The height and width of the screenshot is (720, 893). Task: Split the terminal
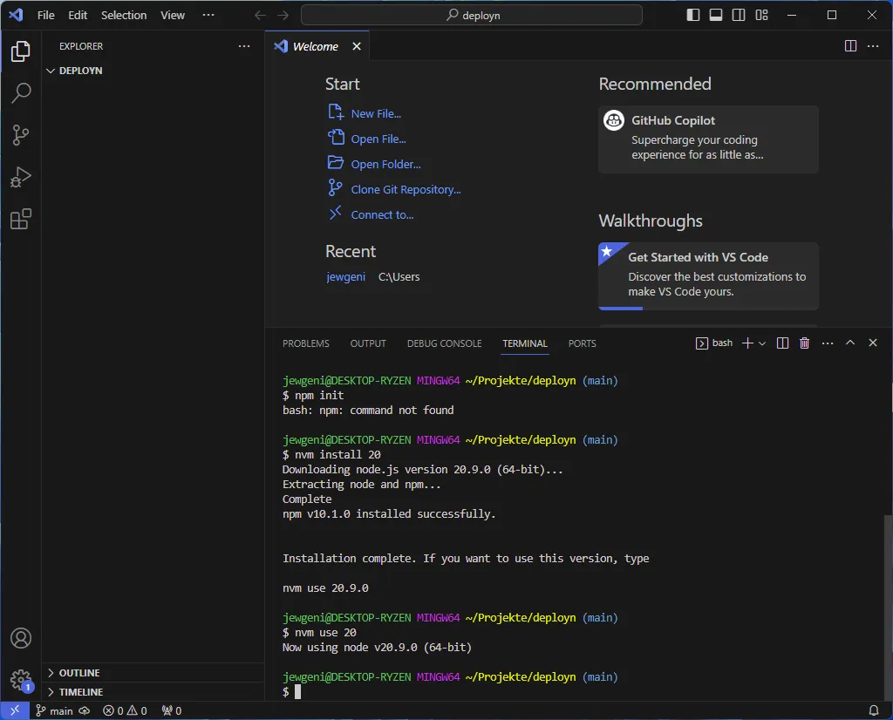pyautogui.click(x=782, y=343)
